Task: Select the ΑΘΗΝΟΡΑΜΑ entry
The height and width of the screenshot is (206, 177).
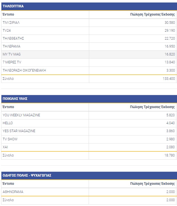Action: (x=13, y=192)
